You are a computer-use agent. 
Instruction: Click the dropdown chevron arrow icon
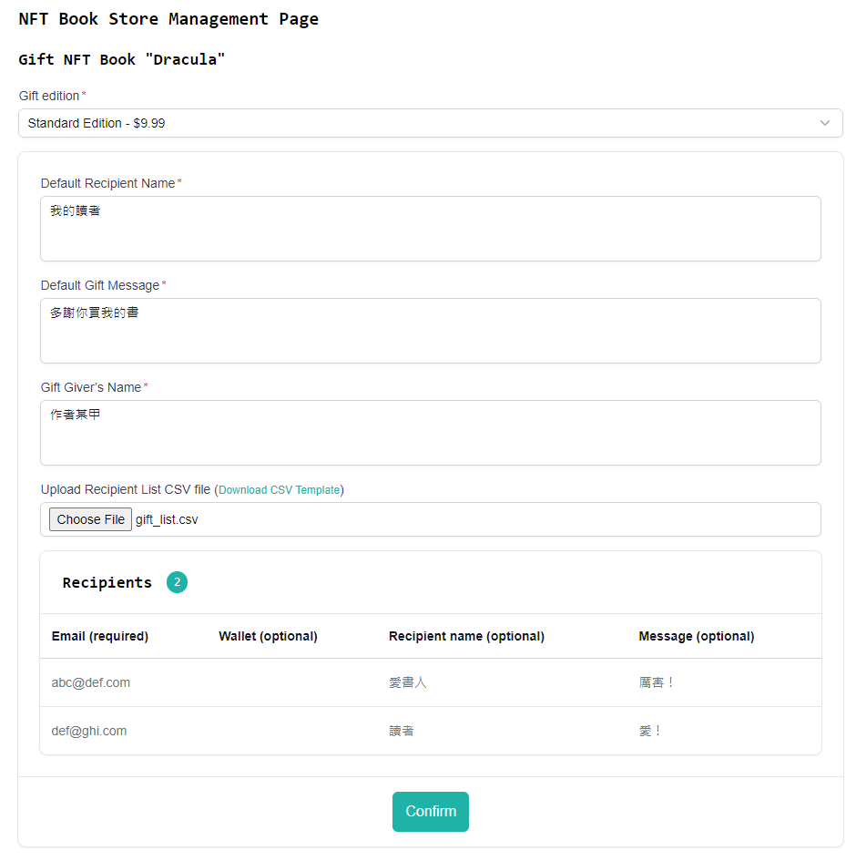click(x=825, y=123)
